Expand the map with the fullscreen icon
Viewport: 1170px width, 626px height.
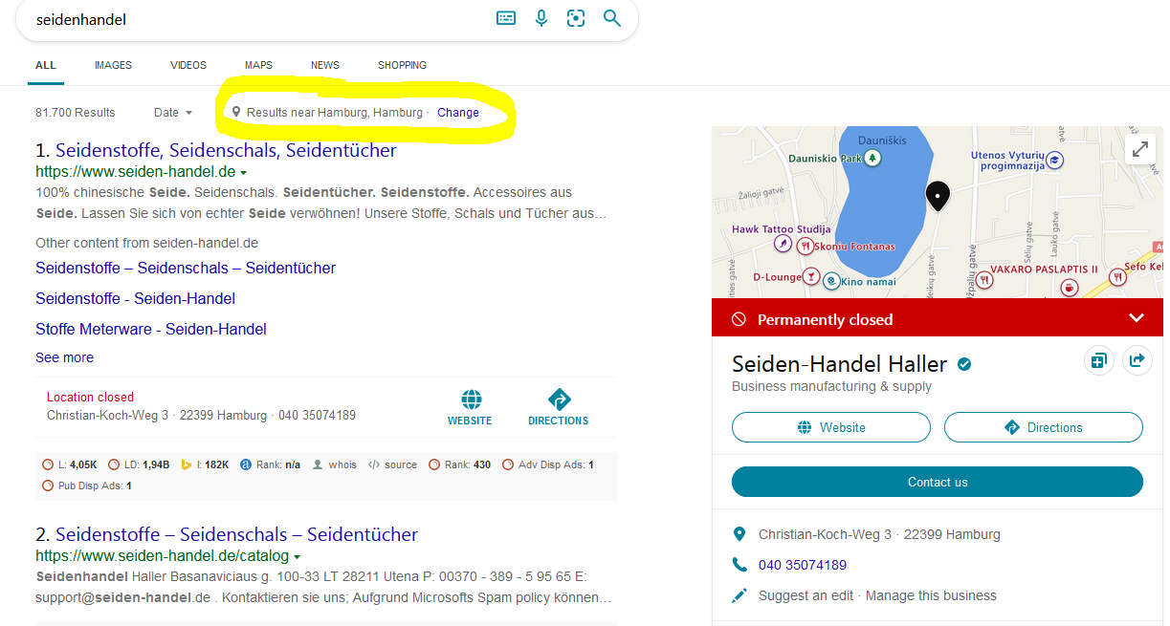(1140, 149)
